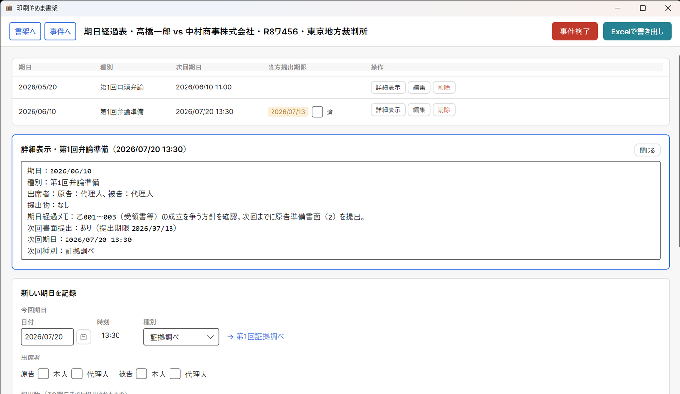680x394 pixels.
Task: Check 原告 本人 attendee box
Action: point(43,374)
